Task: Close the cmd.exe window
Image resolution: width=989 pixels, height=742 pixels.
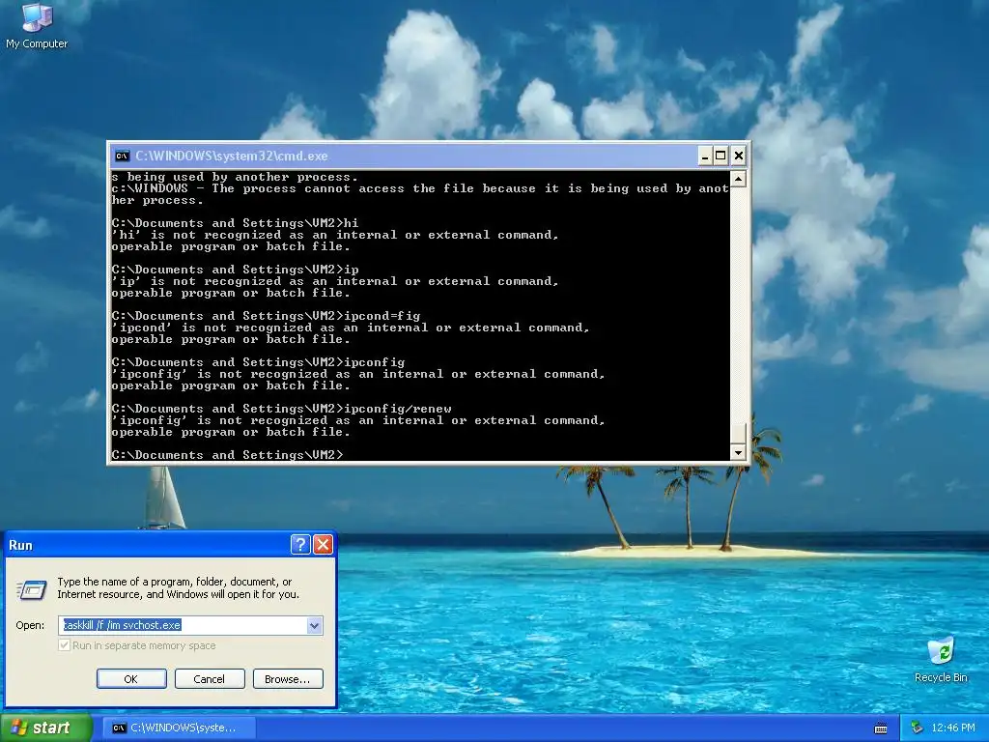Action: pyautogui.click(x=739, y=156)
